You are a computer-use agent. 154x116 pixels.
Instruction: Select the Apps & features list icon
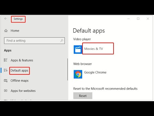pyautogui.click(x=5, y=60)
